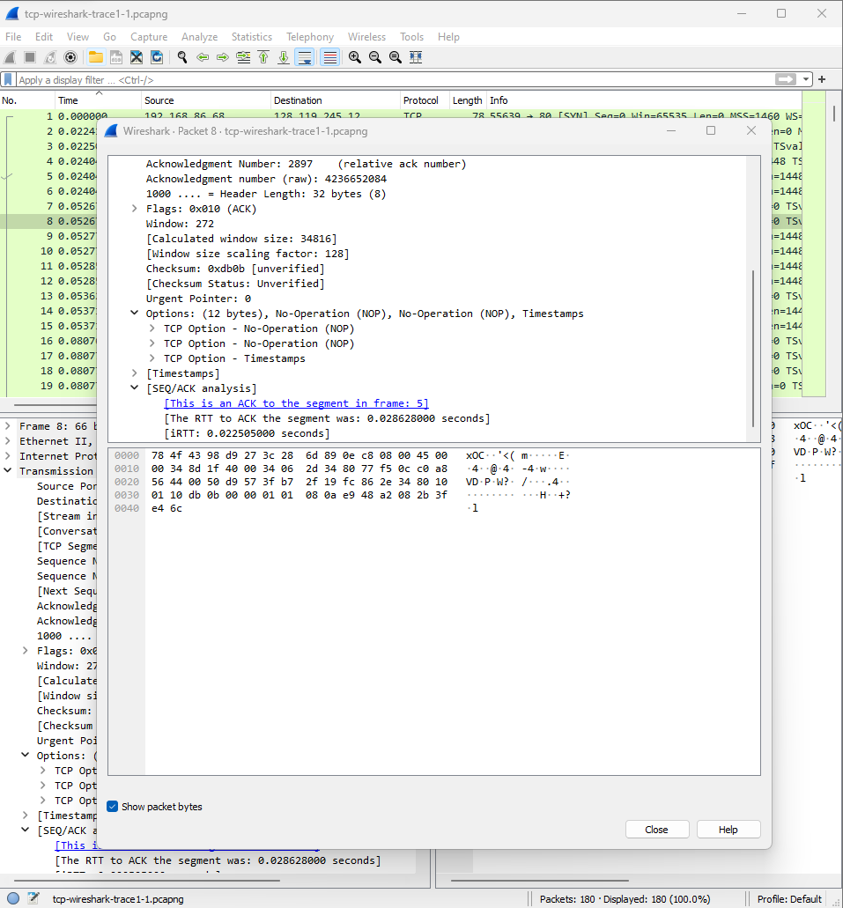Viewport: 843px width, 908px height.
Task: Sort by the Length column header
Action: click(x=467, y=100)
